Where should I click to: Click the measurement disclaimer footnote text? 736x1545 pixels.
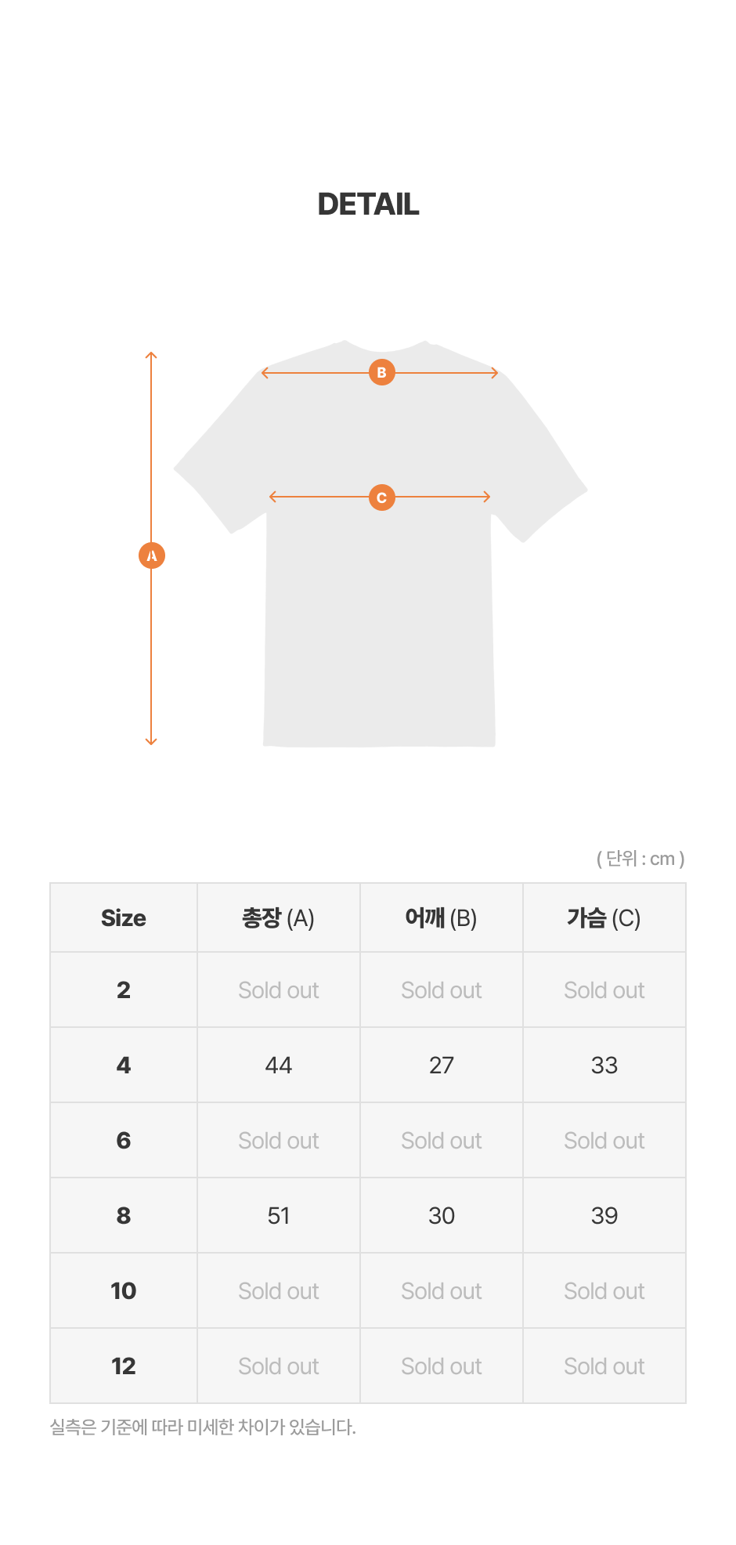pyautogui.click(x=203, y=1427)
